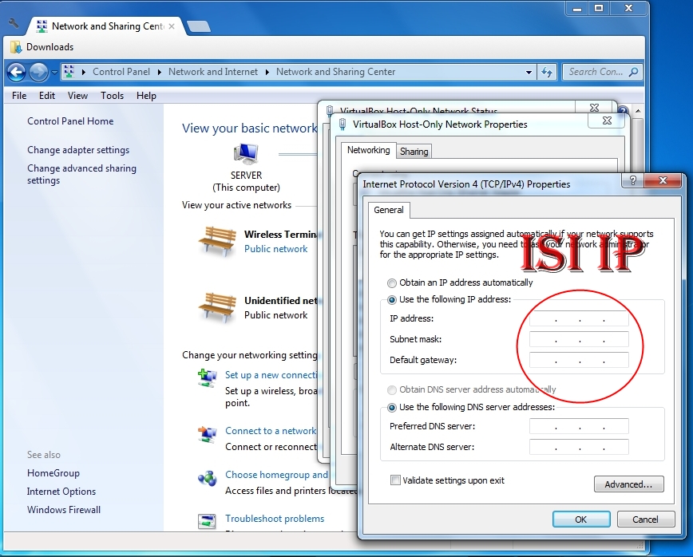Open Connect to a network link
This screenshot has width=693, height=557.
point(271,431)
